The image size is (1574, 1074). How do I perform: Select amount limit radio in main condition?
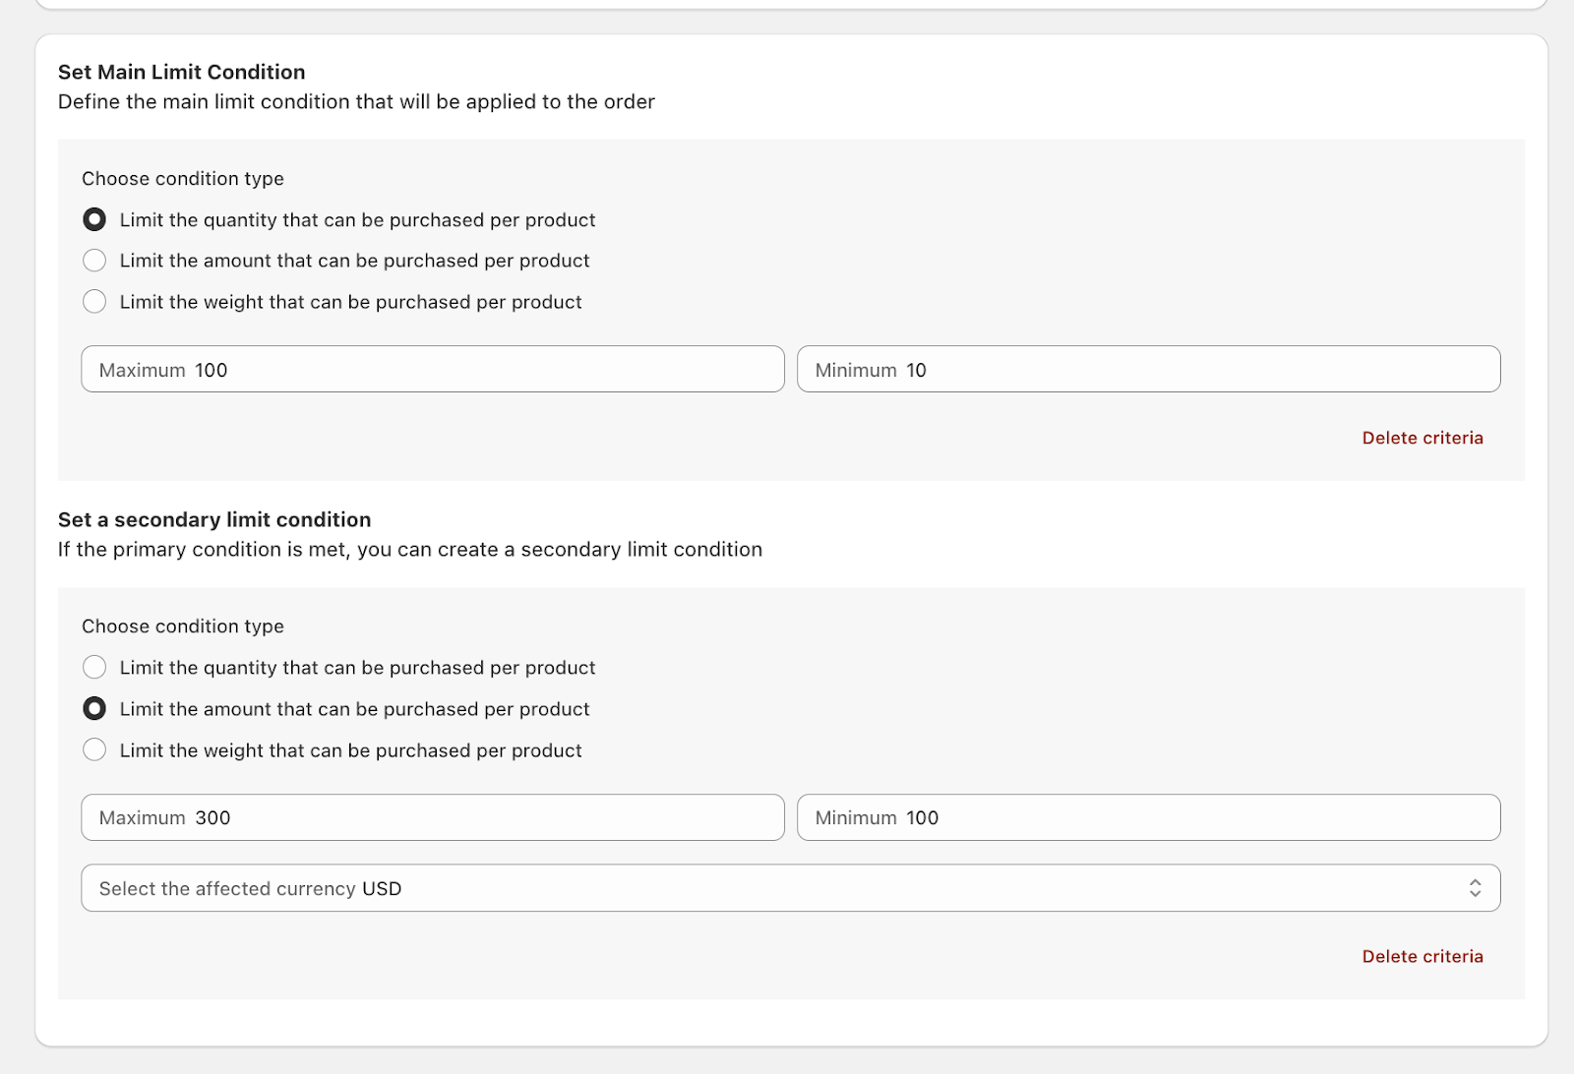pos(94,261)
